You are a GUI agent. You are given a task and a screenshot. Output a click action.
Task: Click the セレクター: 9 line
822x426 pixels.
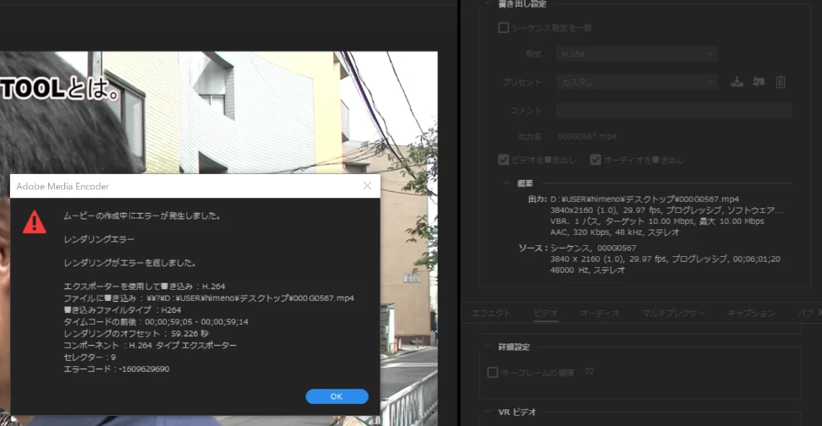coord(90,357)
